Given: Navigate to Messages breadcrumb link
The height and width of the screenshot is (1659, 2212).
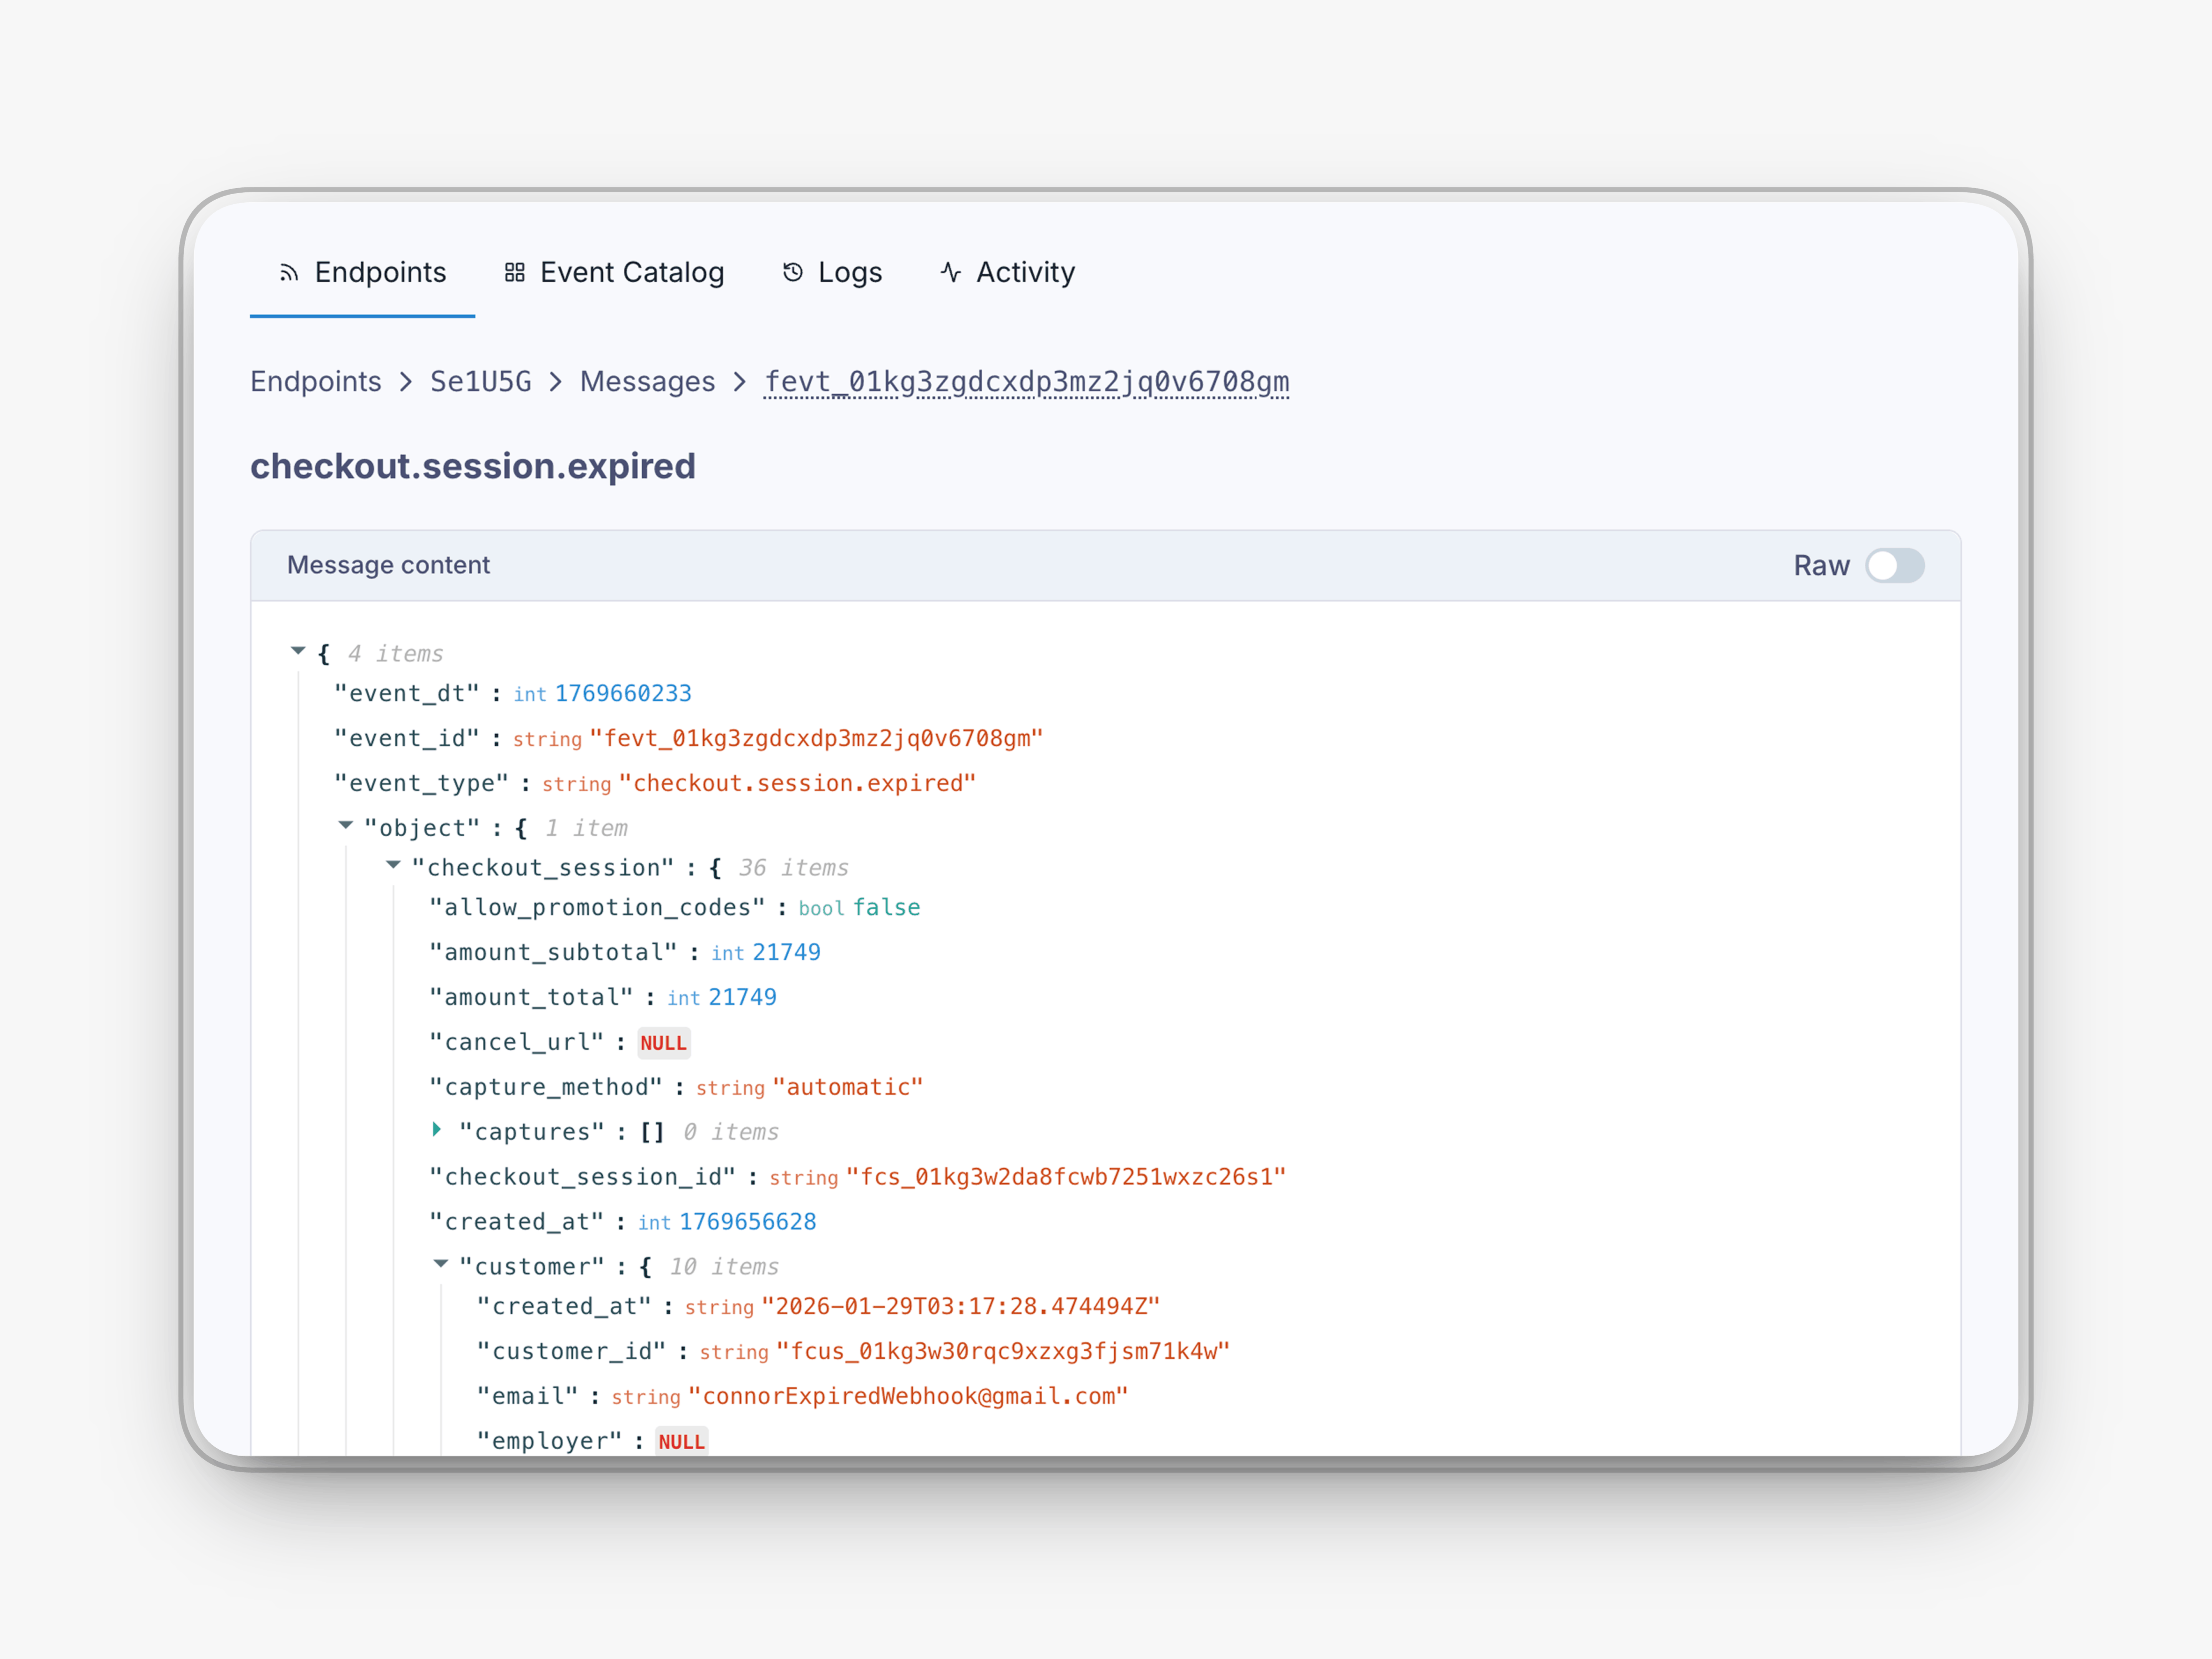Looking at the screenshot, I should tap(647, 382).
